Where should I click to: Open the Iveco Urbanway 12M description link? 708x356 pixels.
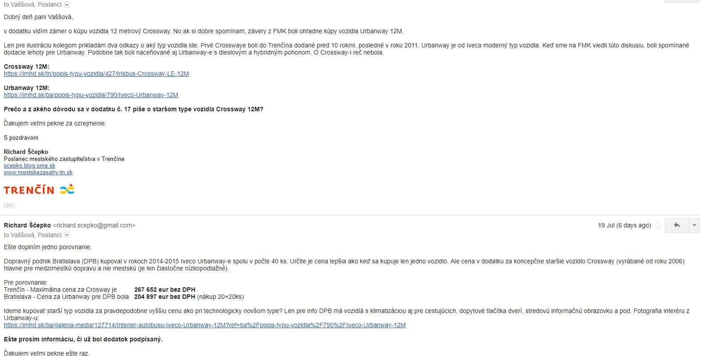coord(91,95)
